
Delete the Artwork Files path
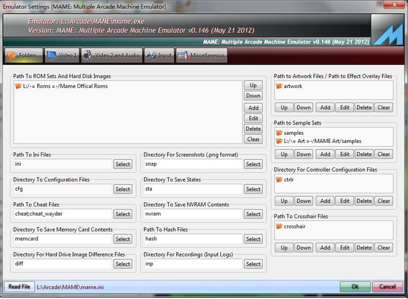point(364,108)
